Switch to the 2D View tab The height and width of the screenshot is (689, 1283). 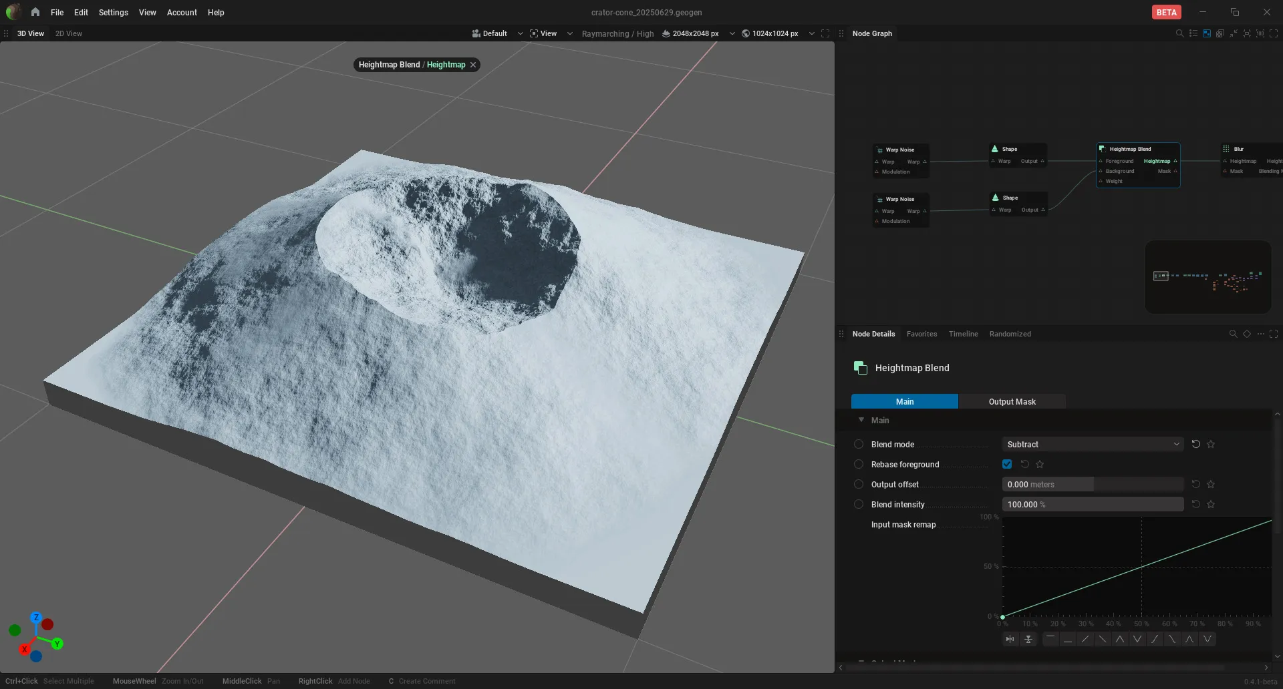point(69,33)
